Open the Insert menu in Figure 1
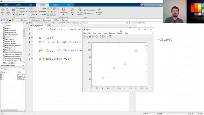 (99, 33)
